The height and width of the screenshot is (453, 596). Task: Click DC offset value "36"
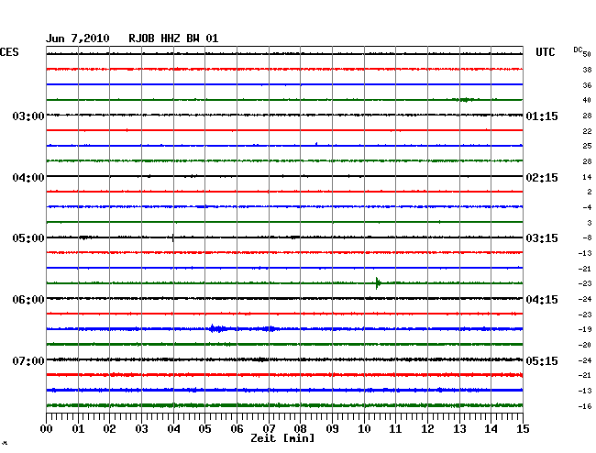click(587, 85)
